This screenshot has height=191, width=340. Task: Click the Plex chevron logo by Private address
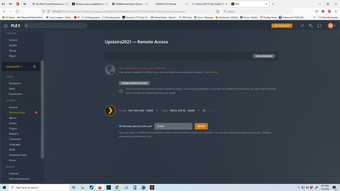pos(110,110)
